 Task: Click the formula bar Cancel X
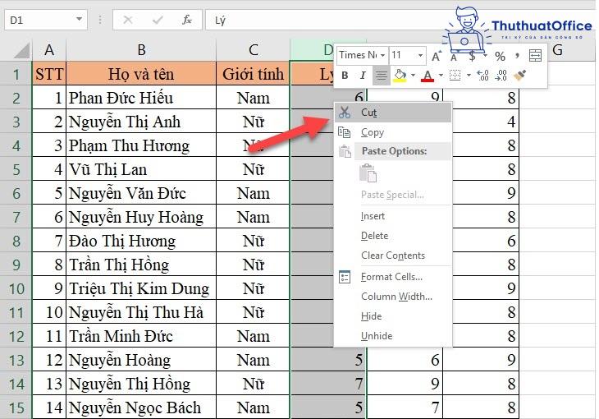coord(128,20)
